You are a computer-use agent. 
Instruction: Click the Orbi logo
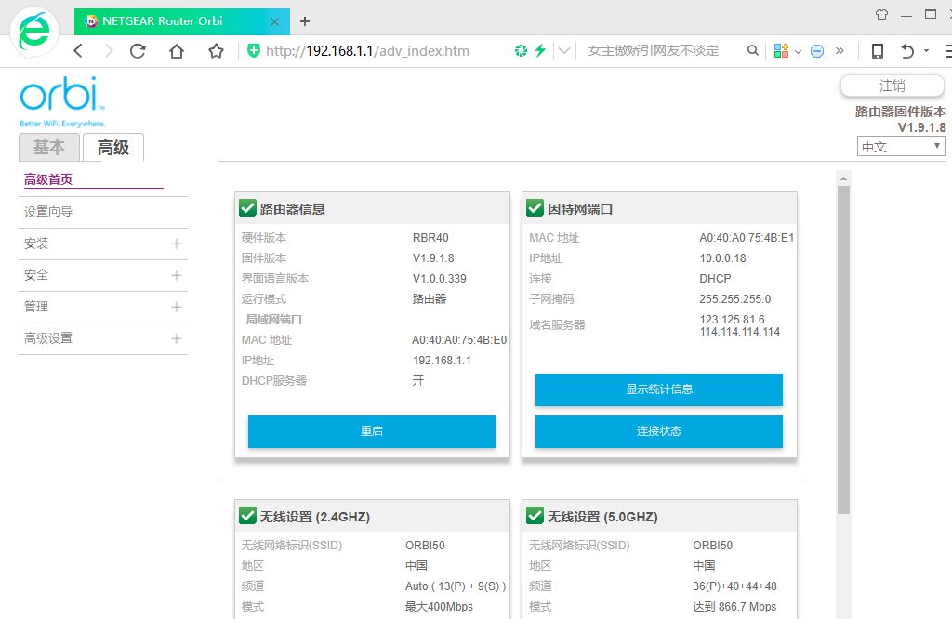(62, 100)
